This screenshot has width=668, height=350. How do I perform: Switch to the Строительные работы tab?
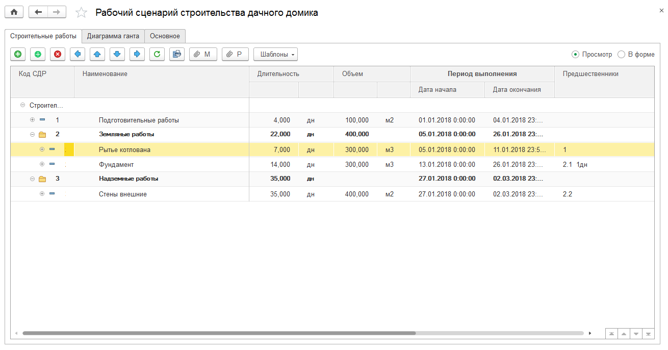click(43, 36)
